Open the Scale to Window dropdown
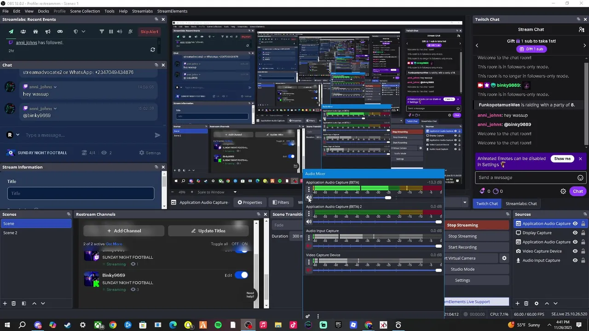 tap(235, 192)
